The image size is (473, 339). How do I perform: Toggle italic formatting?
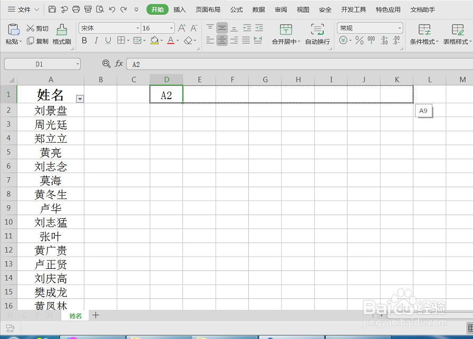pos(96,41)
